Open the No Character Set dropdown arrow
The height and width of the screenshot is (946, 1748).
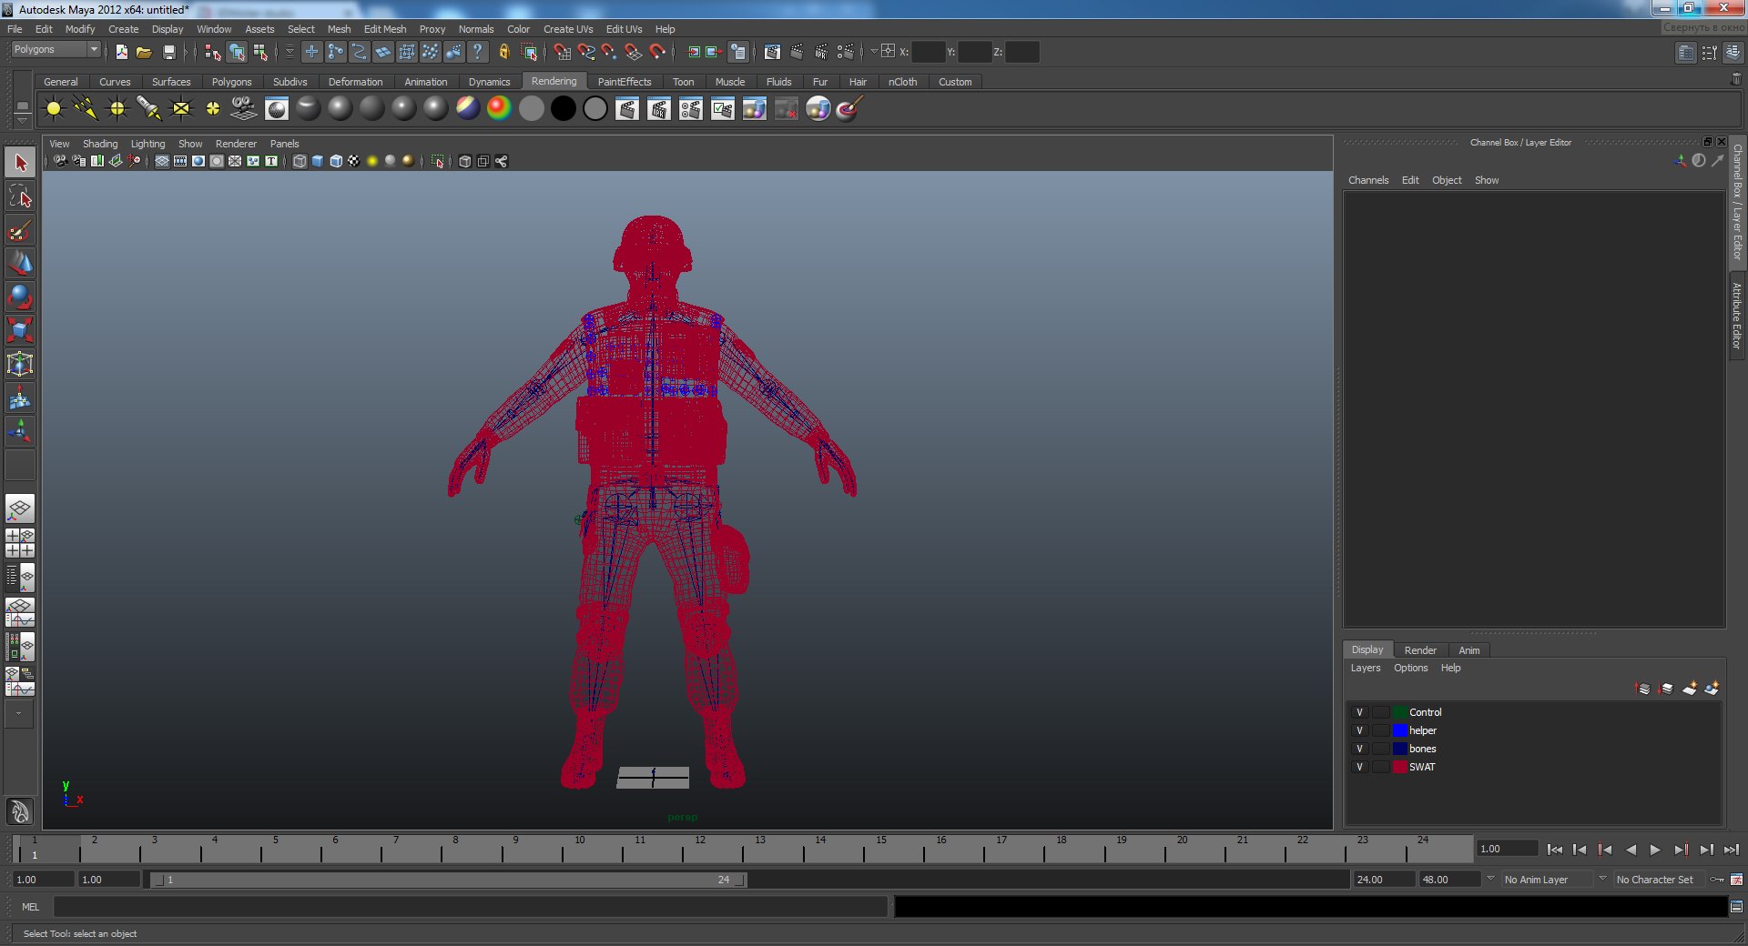[x=1602, y=879]
